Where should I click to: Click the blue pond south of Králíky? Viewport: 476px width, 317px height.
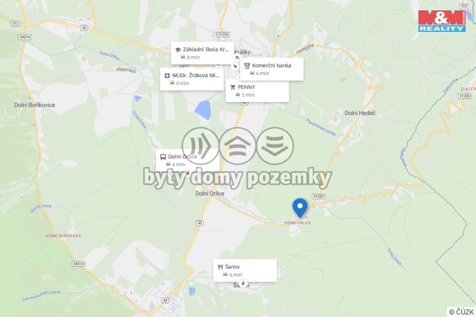[x=203, y=110]
